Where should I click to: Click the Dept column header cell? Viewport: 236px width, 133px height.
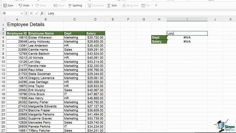74,33
